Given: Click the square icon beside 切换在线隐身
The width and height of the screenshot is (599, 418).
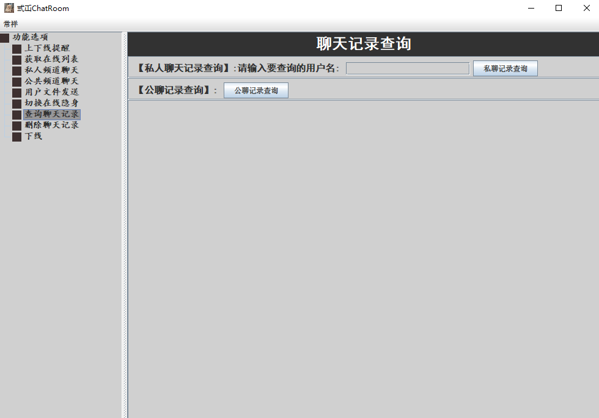Looking at the screenshot, I should [17, 103].
